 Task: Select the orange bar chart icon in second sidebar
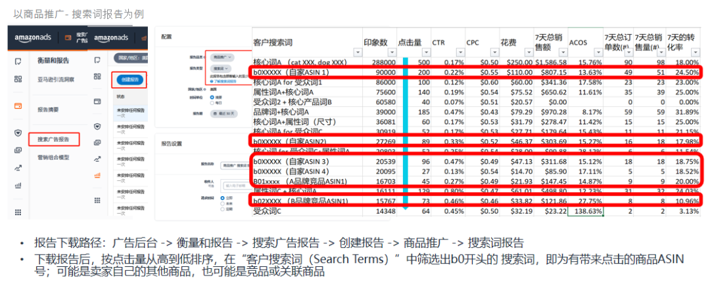pyautogui.click(x=97, y=174)
